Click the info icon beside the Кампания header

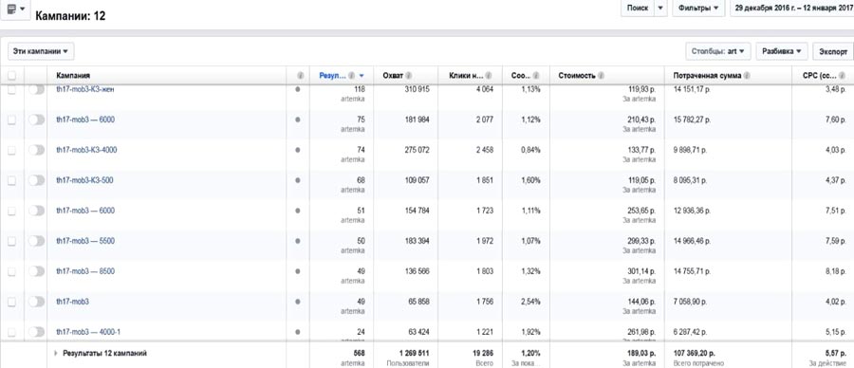300,76
